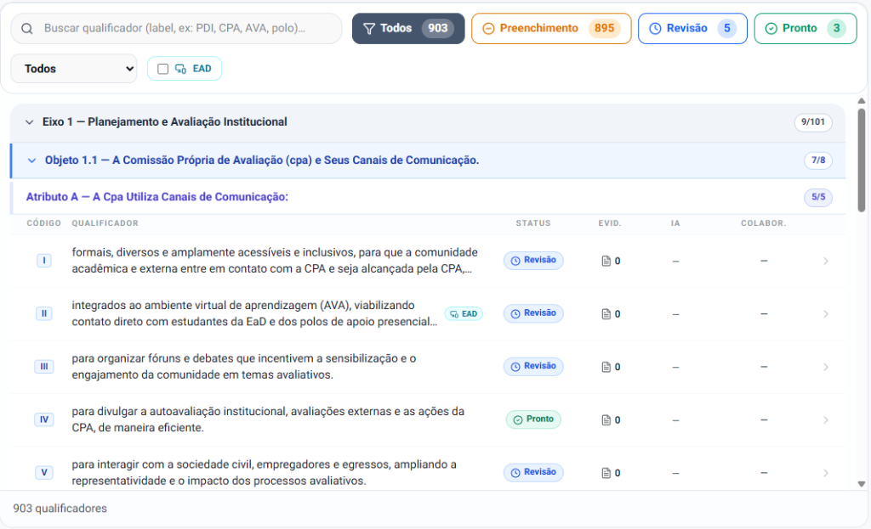Click the scrollbar up arrow

pyautogui.click(x=862, y=101)
